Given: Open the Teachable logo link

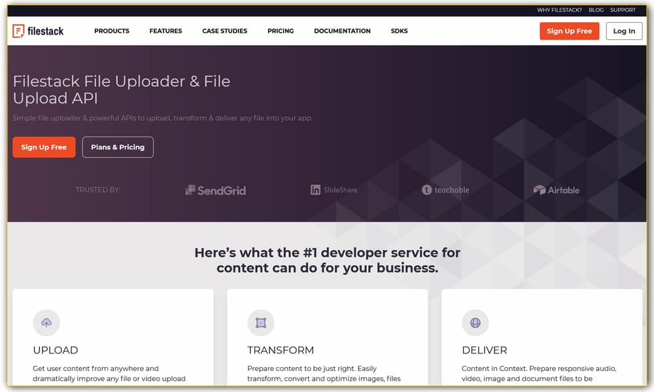Looking at the screenshot, I should 445,190.
